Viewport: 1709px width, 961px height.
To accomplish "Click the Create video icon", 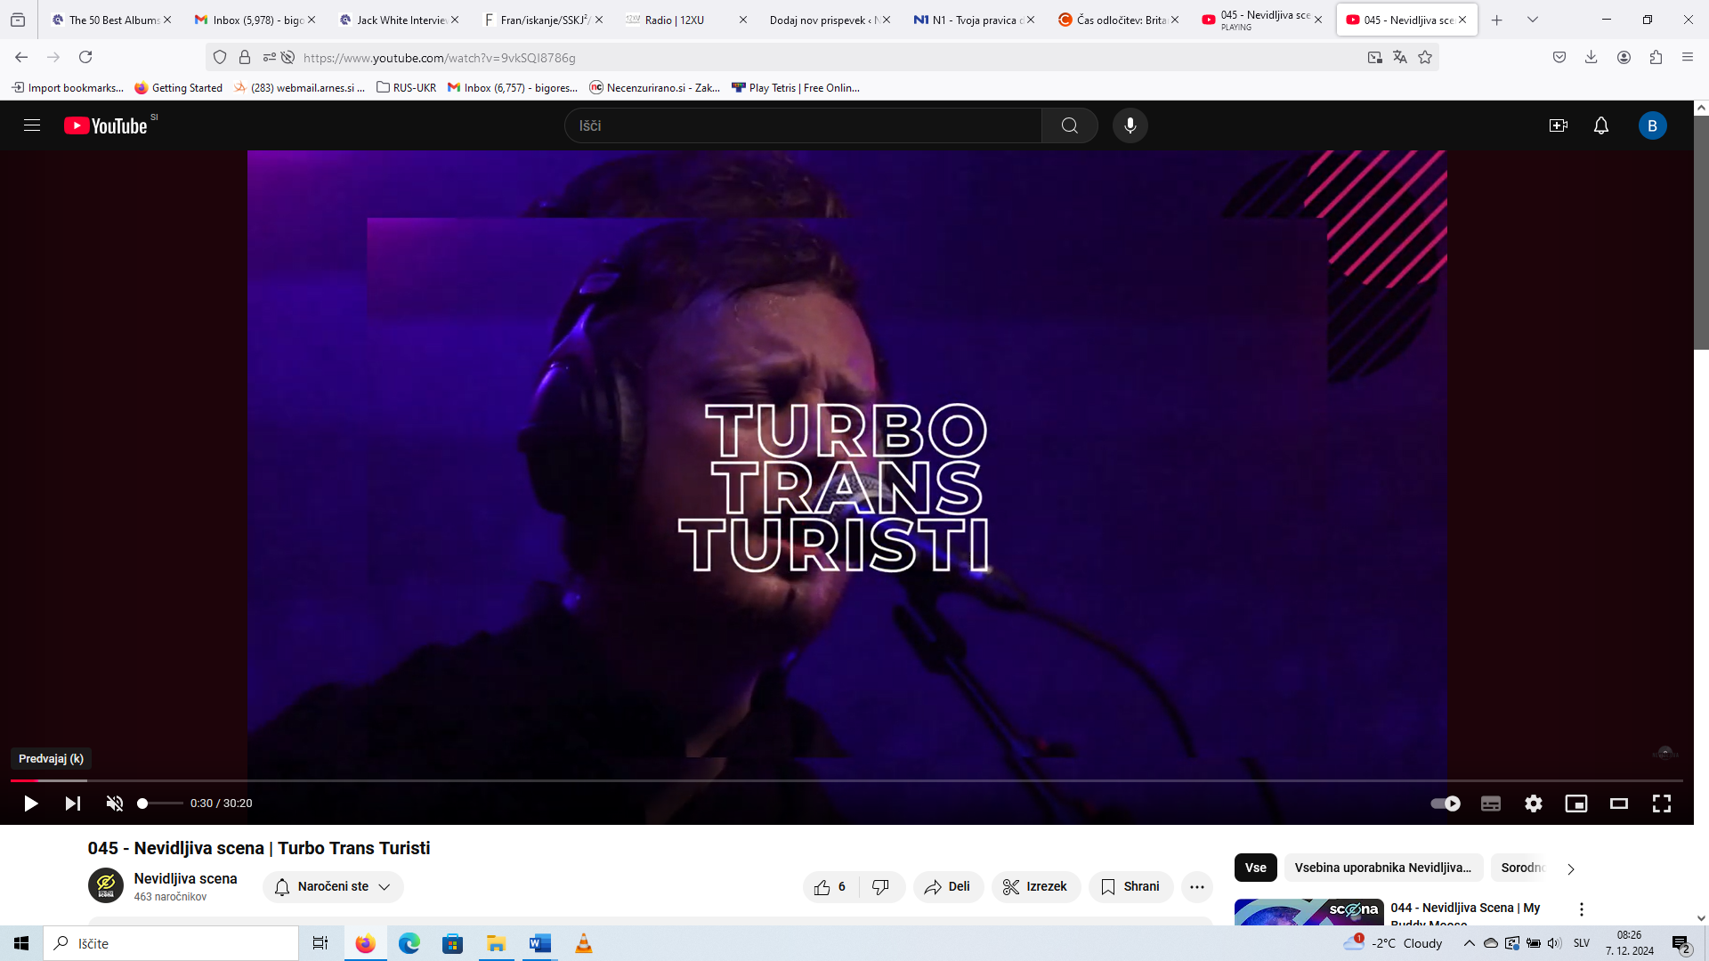I will click(1558, 125).
